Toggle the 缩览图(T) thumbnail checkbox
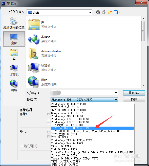149x166 pixels. click(x=21, y=146)
